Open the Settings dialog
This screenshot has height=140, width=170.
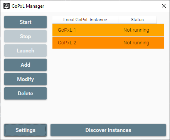pos(25,130)
